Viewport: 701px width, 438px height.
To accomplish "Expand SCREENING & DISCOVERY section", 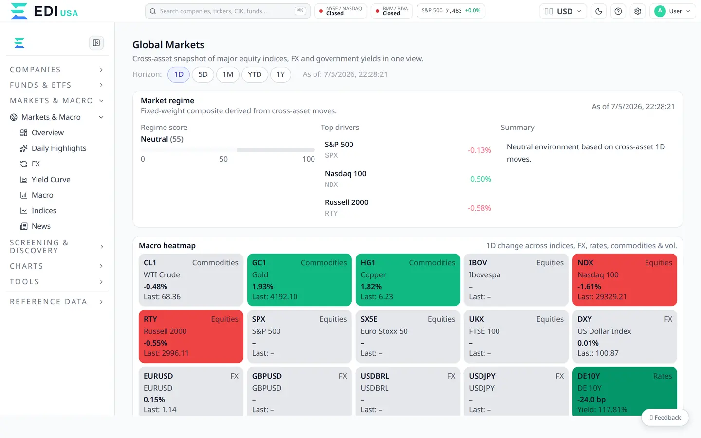I will 57,247.
